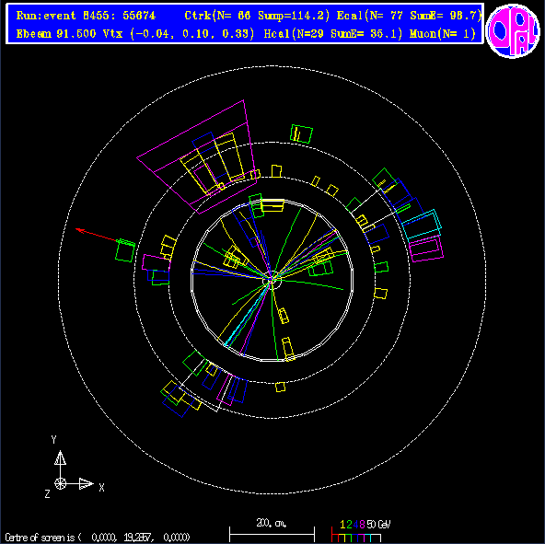
Task: Click the Vtx vertex coordinates readout
Action: point(179,34)
